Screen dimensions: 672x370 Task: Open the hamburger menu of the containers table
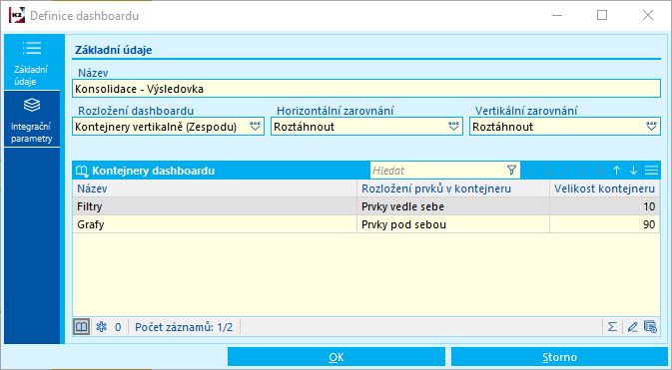[651, 171]
